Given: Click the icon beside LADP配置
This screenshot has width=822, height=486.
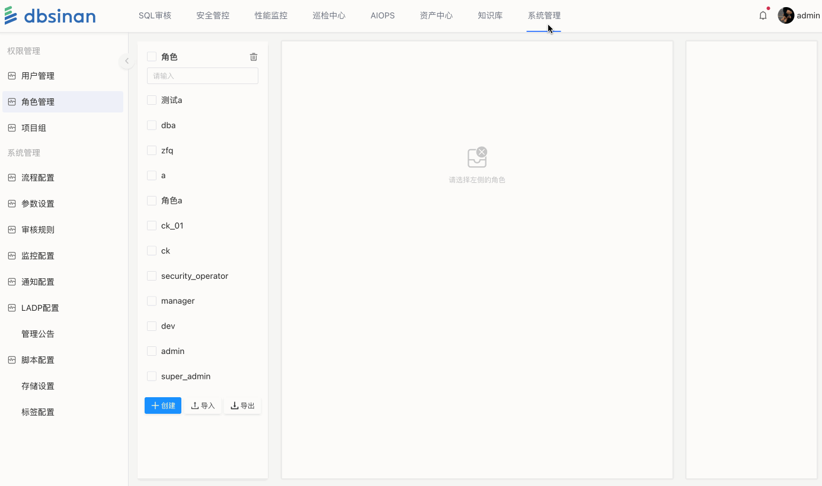Looking at the screenshot, I should (x=12, y=308).
